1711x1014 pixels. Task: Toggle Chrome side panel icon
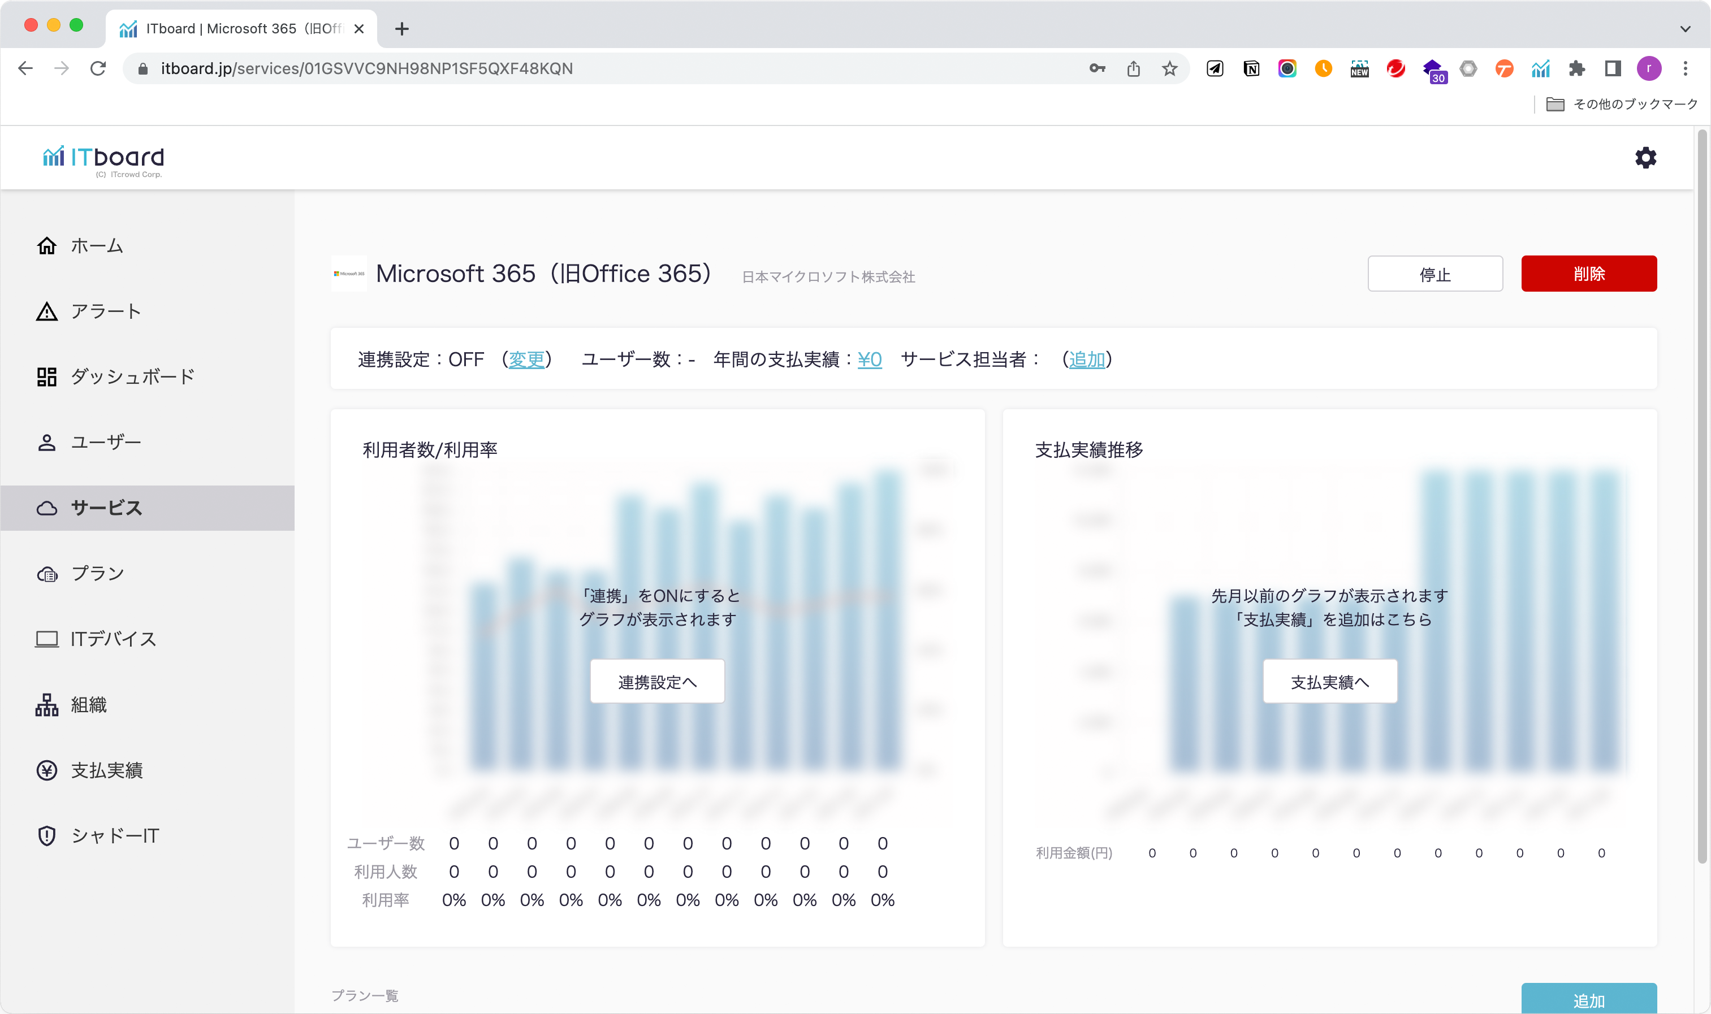pos(1613,68)
